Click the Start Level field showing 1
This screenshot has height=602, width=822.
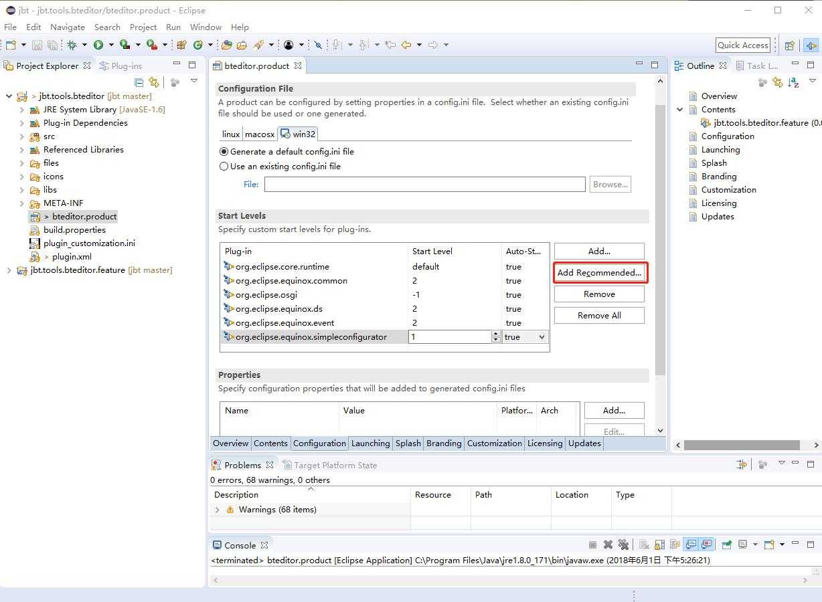pyautogui.click(x=450, y=337)
